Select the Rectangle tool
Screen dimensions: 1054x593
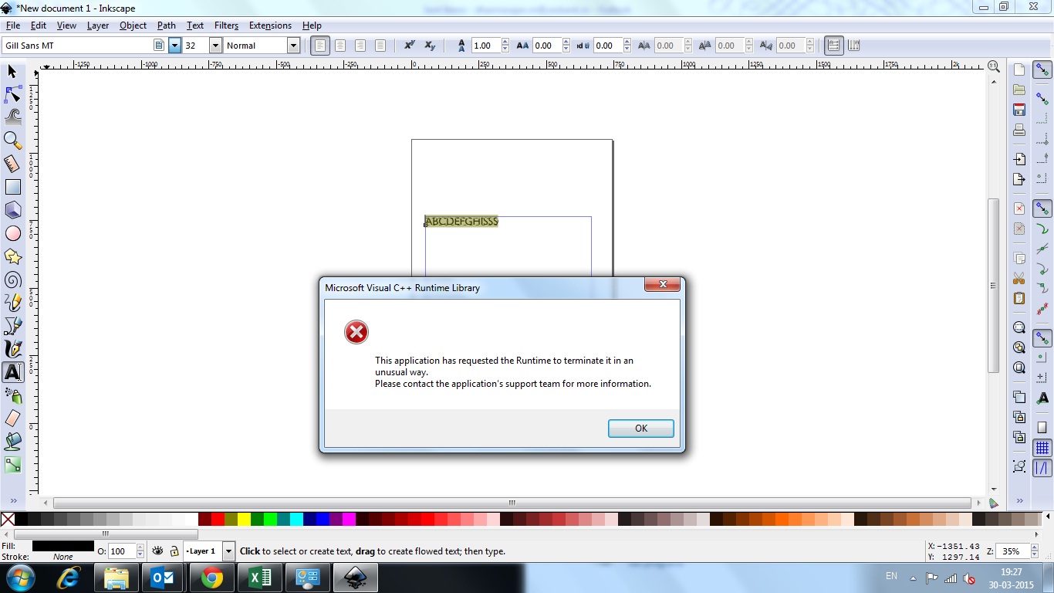coord(12,187)
